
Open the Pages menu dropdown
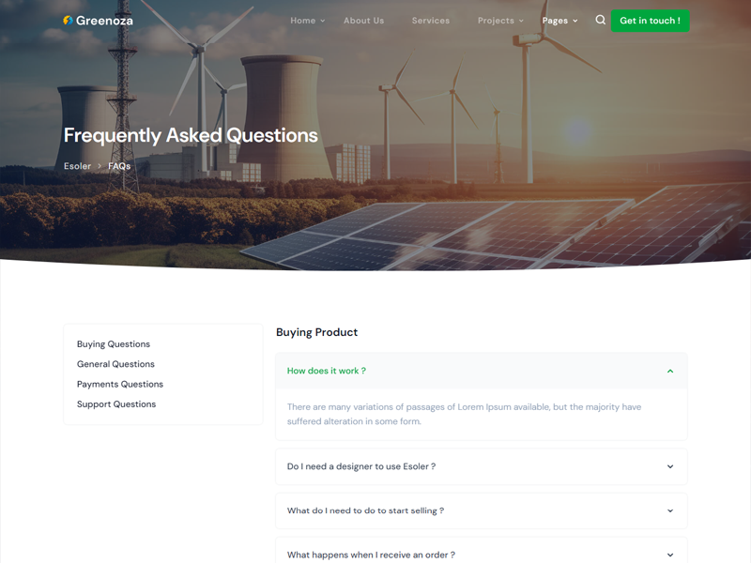[x=559, y=21]
